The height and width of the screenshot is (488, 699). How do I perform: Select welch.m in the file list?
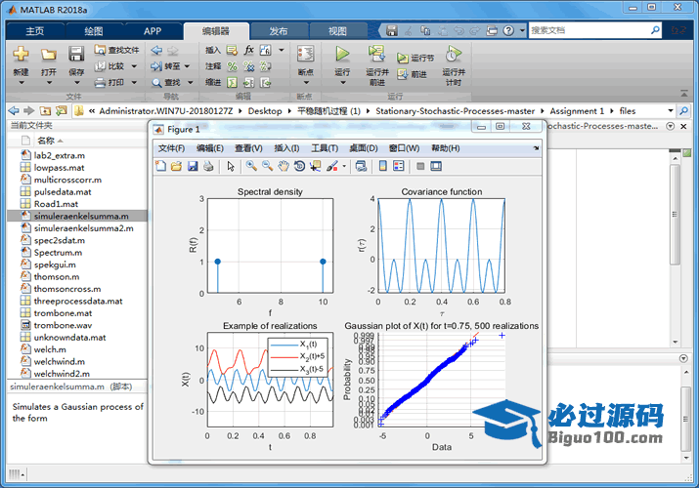click(x=77, y=349)
